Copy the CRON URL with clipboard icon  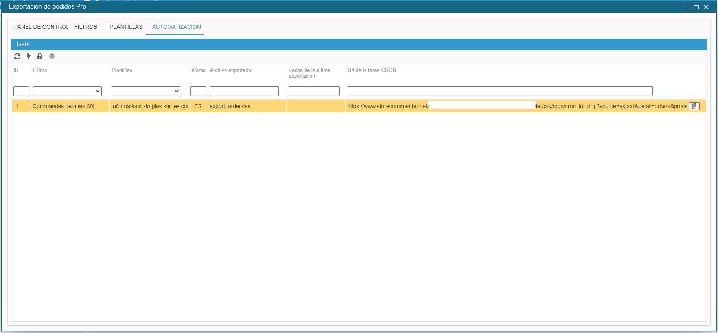point(694,106)
